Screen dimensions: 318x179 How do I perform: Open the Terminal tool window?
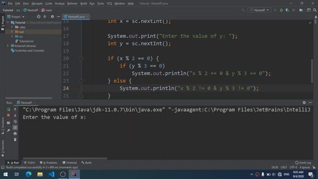point(70,163)
